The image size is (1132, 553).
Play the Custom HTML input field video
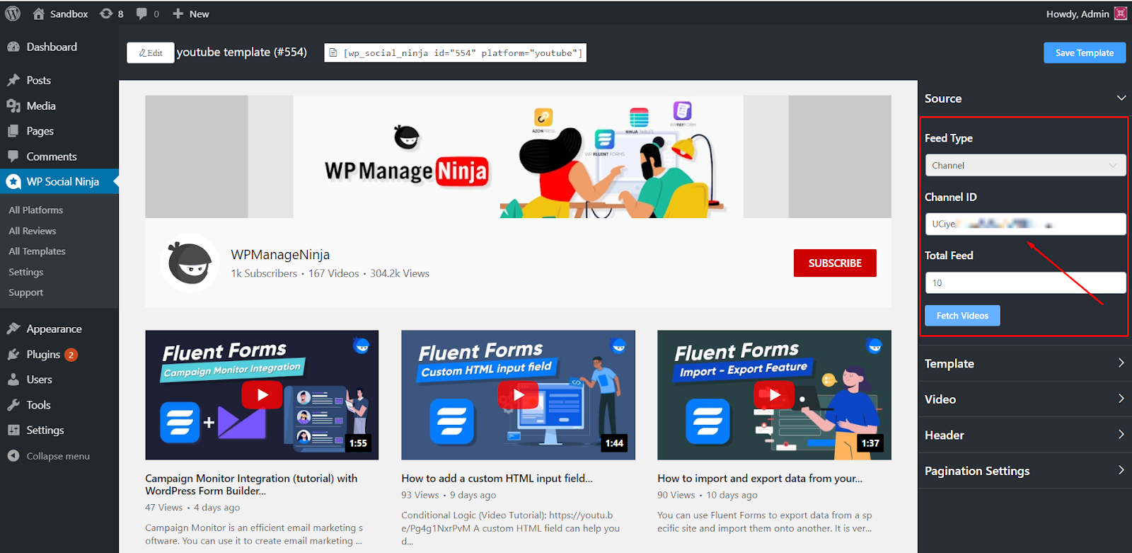coord(518,395)
